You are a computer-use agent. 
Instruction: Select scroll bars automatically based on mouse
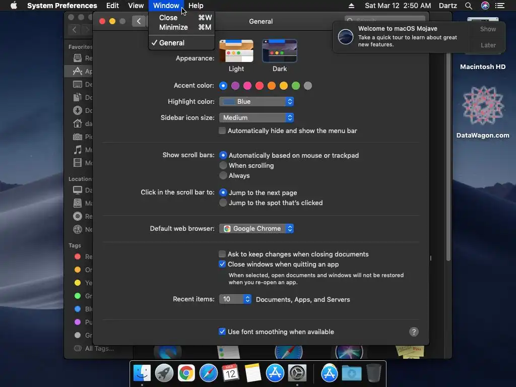[x=223, y=155]
